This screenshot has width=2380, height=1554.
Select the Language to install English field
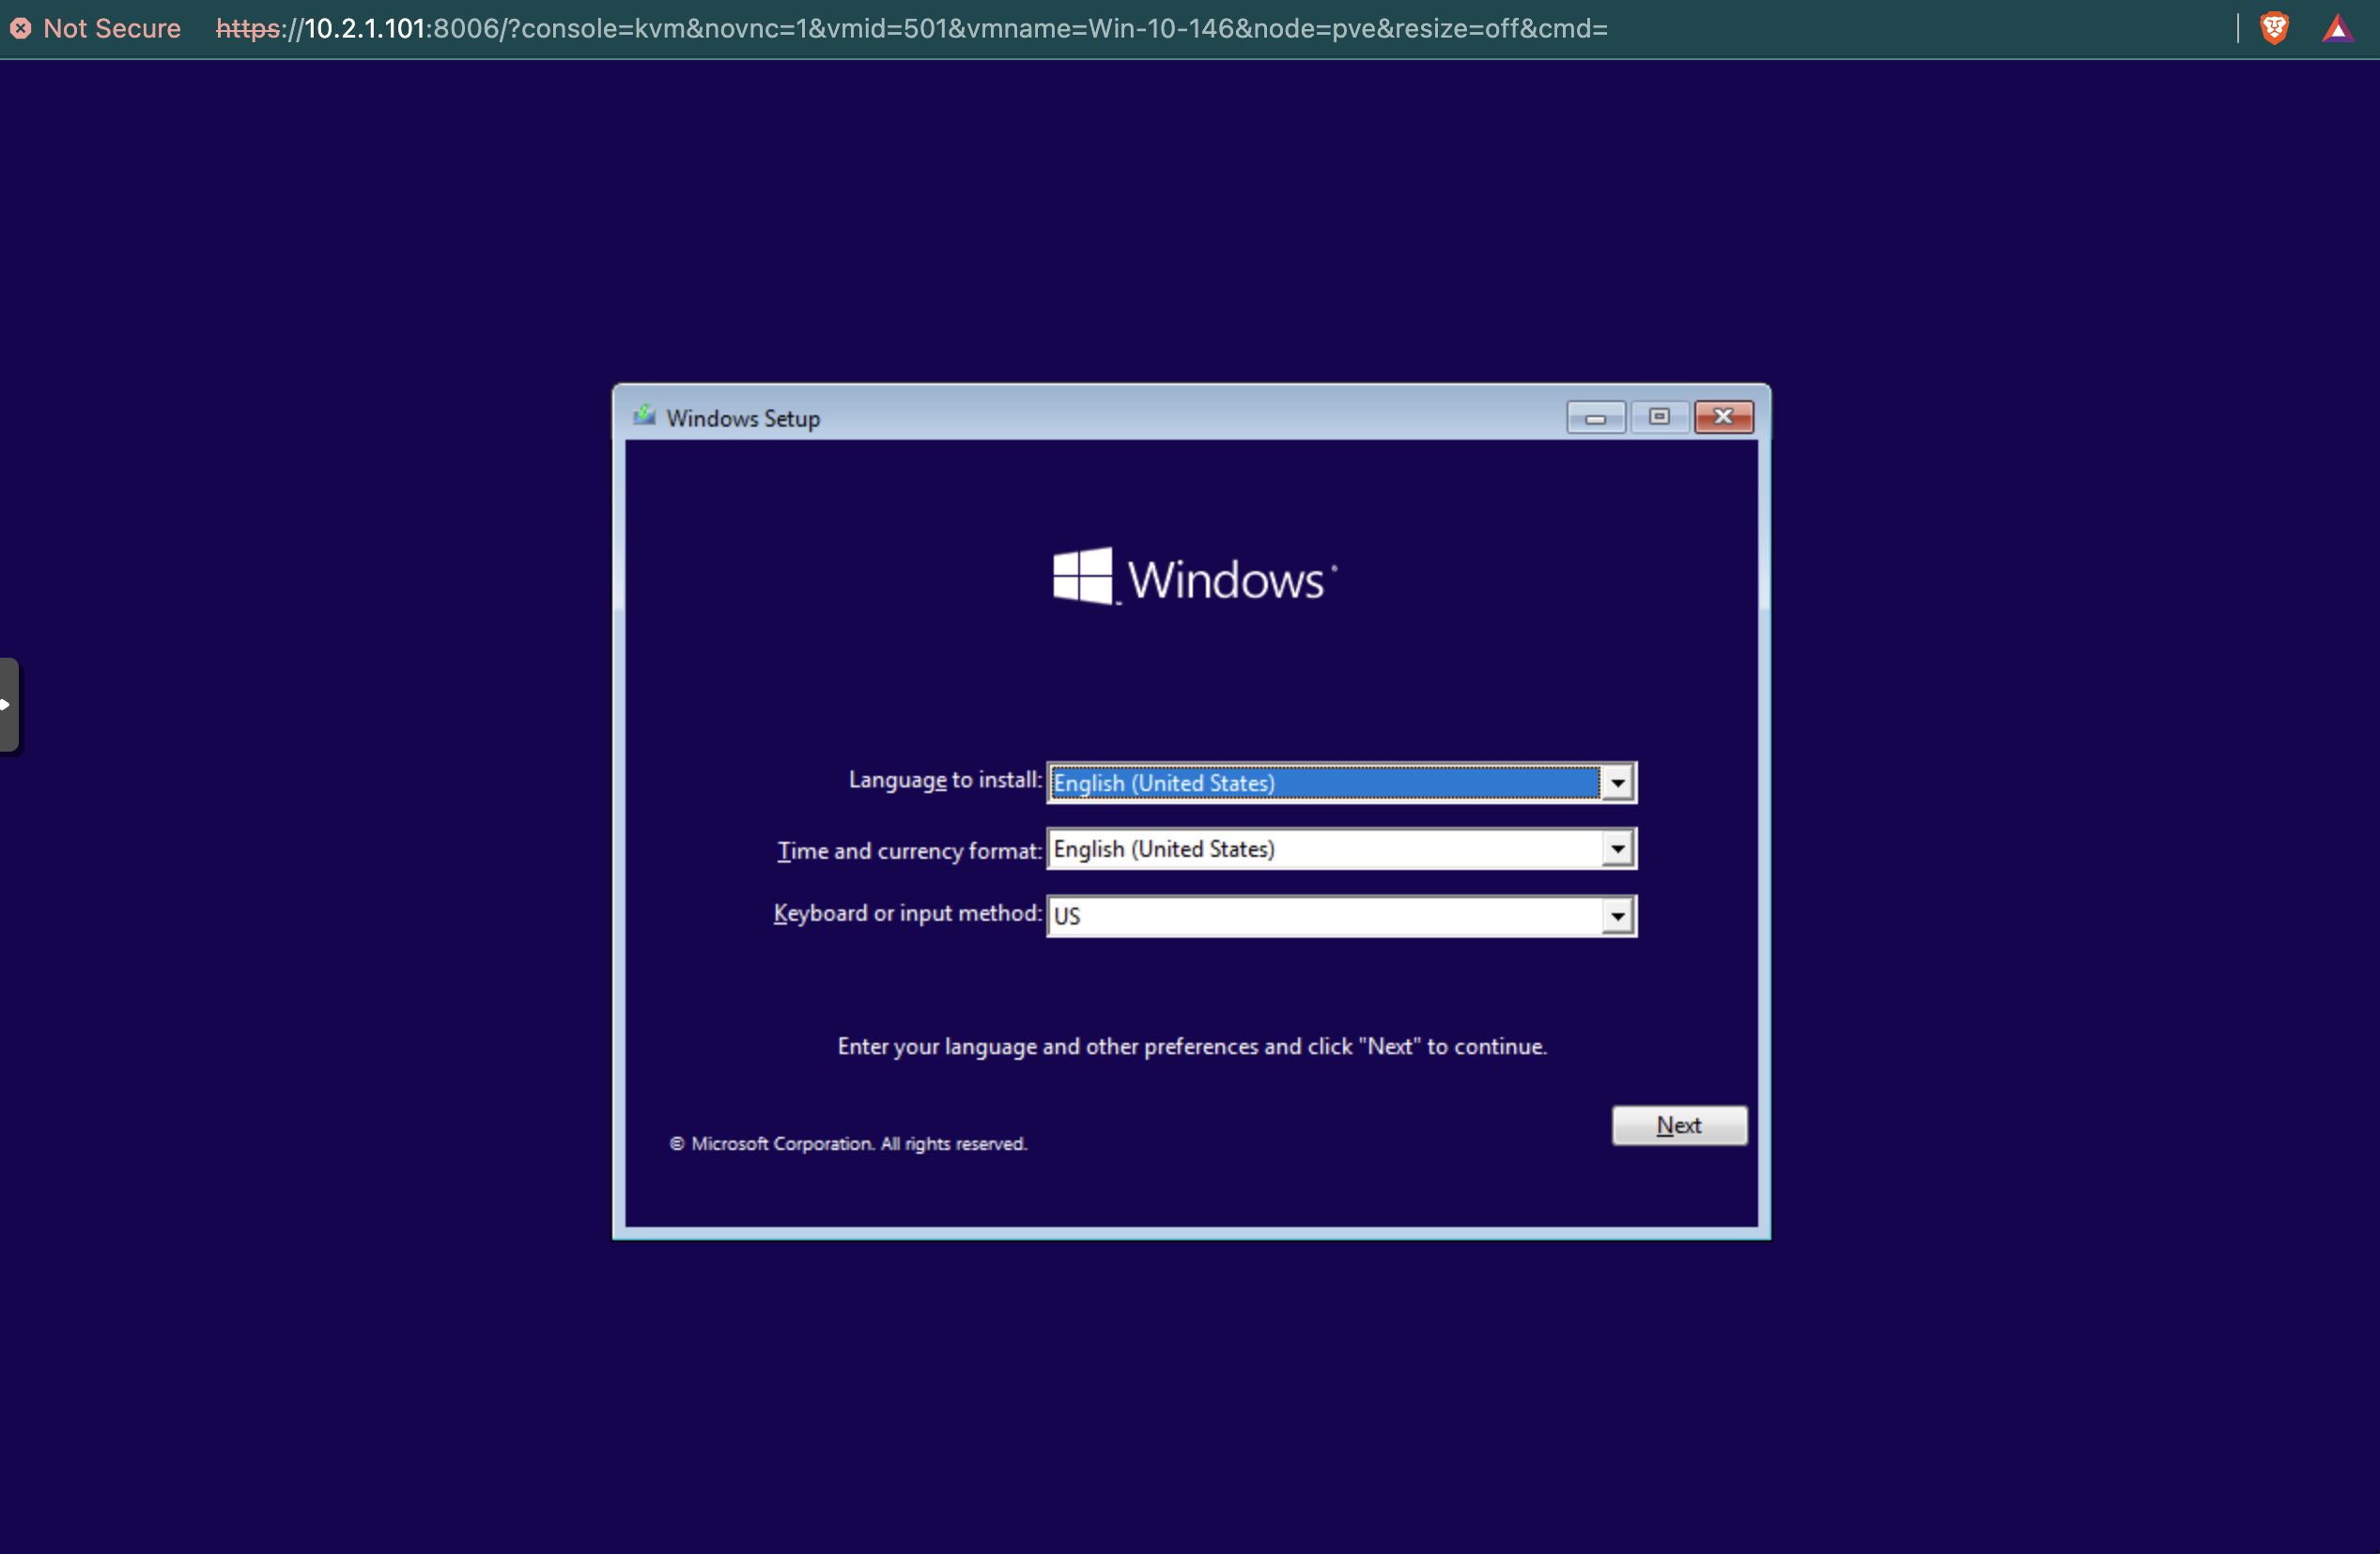pyautogui.click(x=1341, y=783)
